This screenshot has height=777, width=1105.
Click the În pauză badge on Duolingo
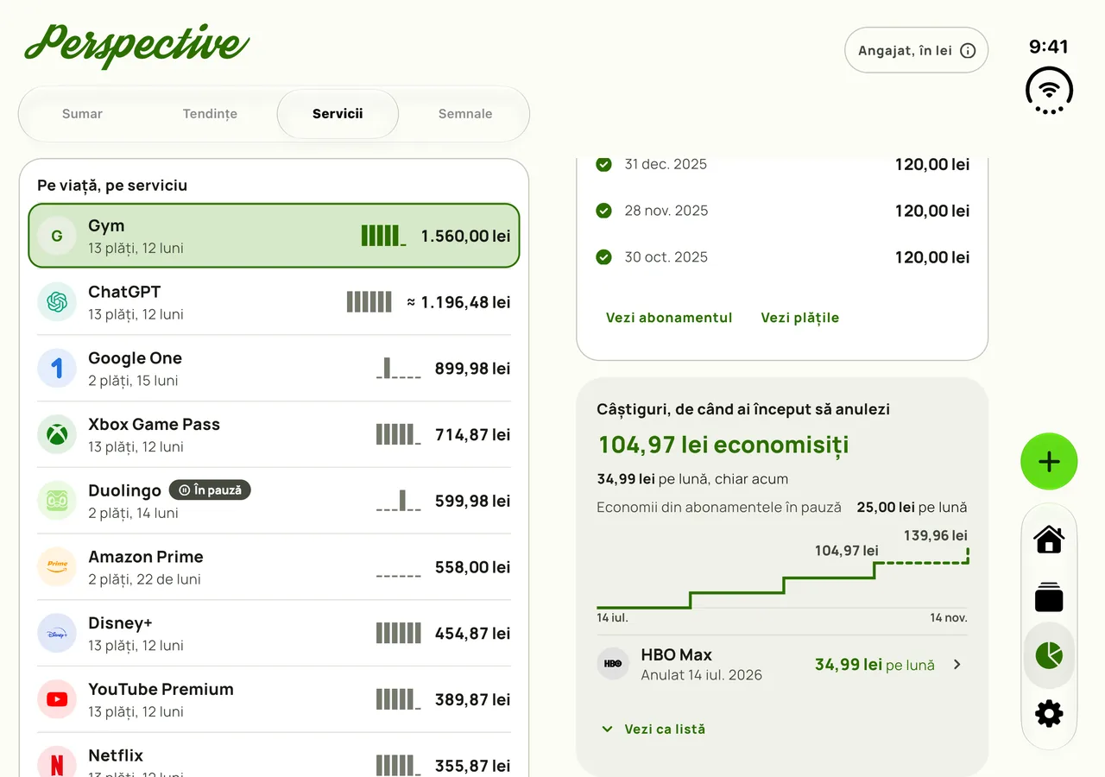(x=210, y=490)
